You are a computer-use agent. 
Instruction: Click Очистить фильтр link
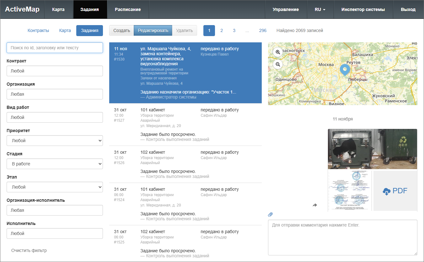coord(29,250)
